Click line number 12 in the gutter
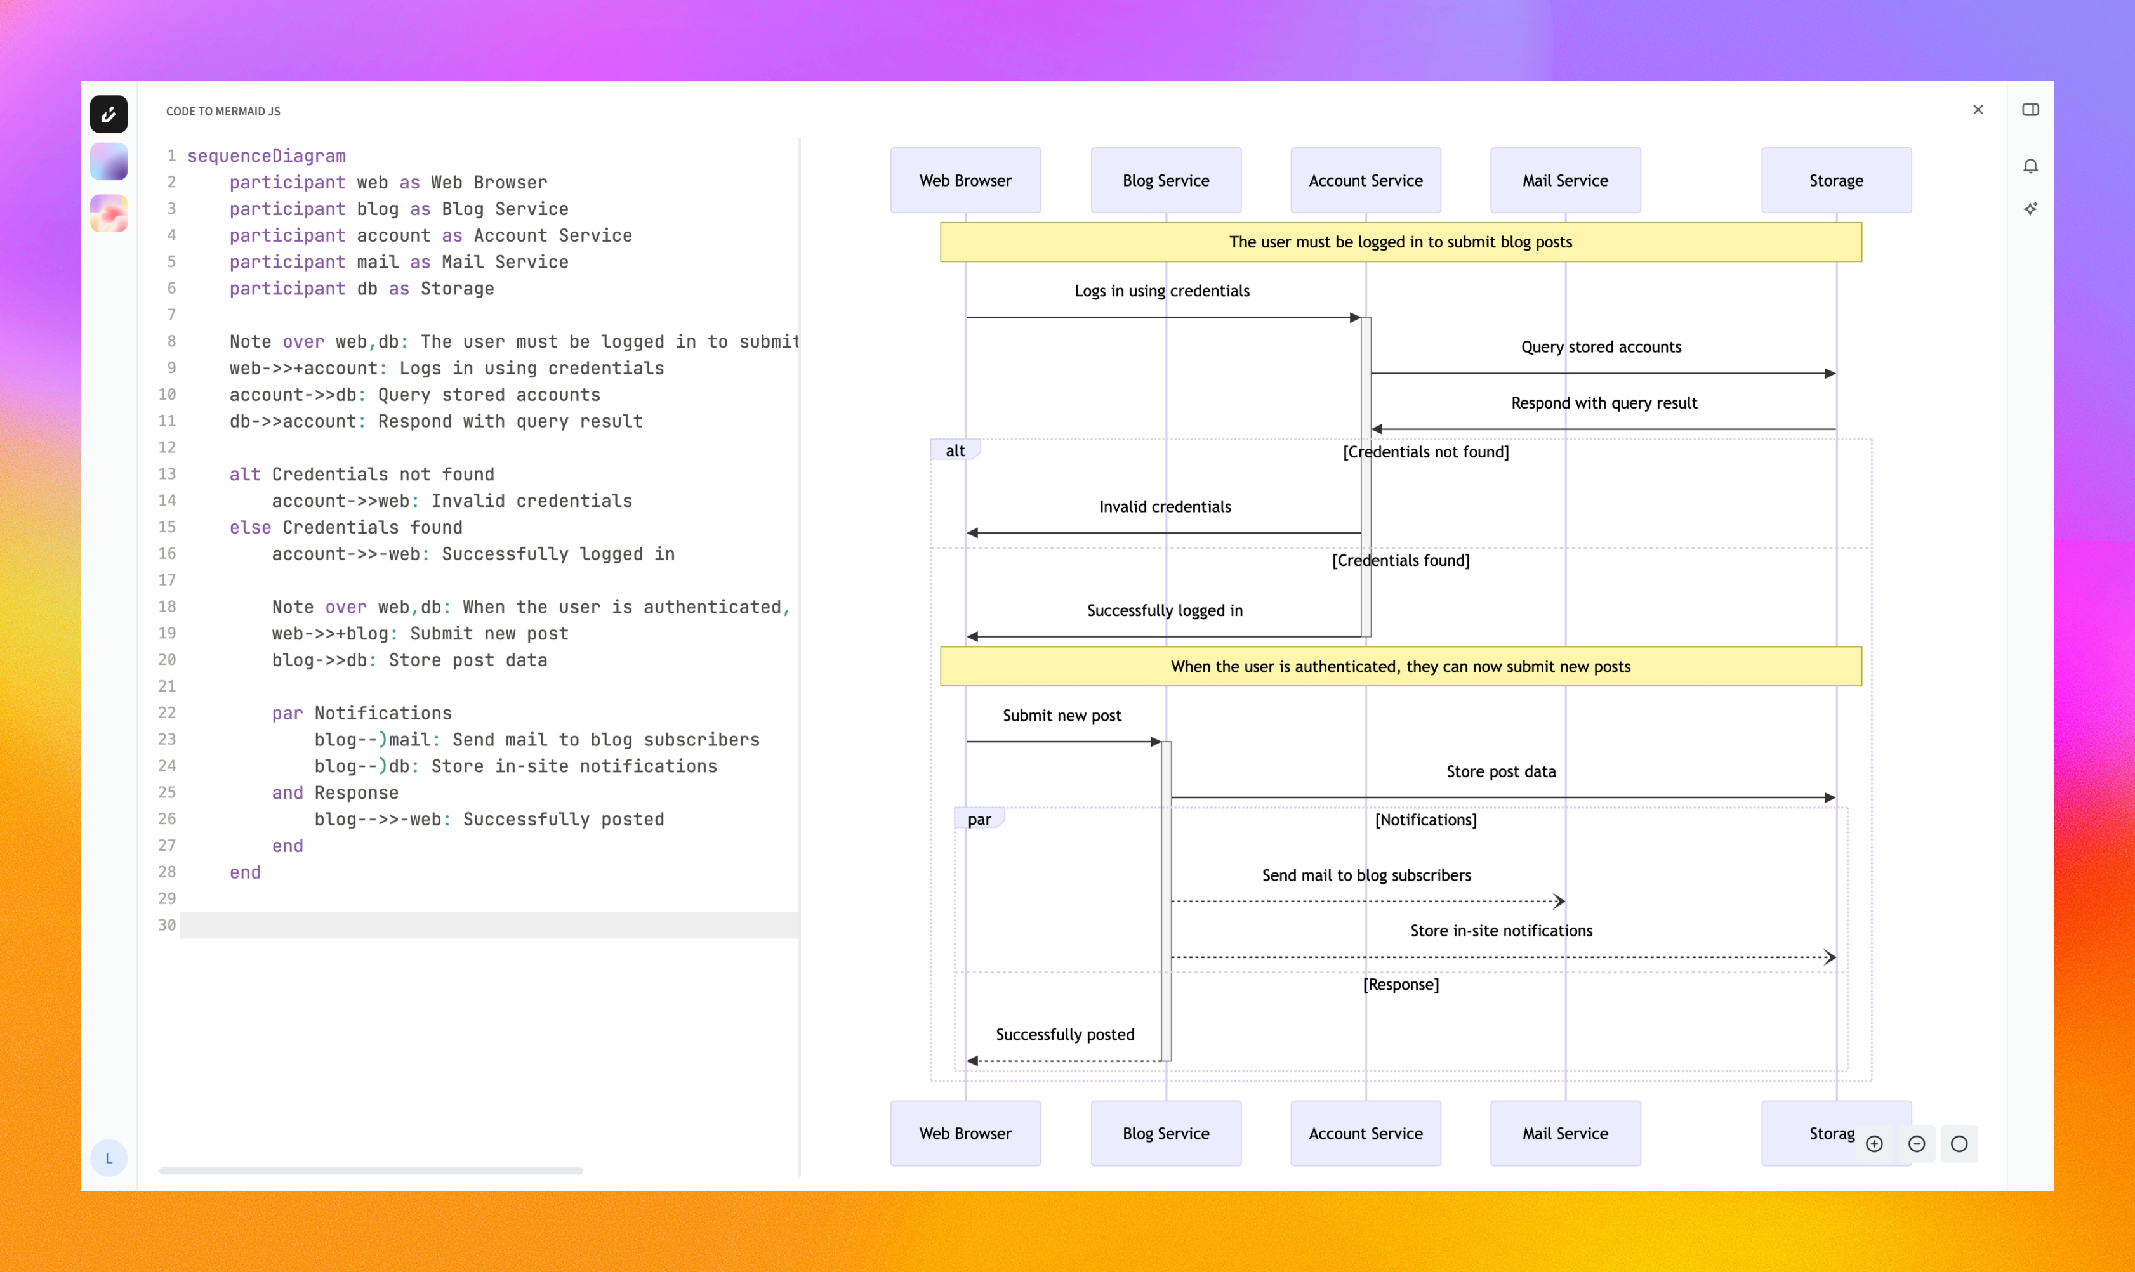The image size is (2135, 1272). pyautogui.click(x=167, y=447)
